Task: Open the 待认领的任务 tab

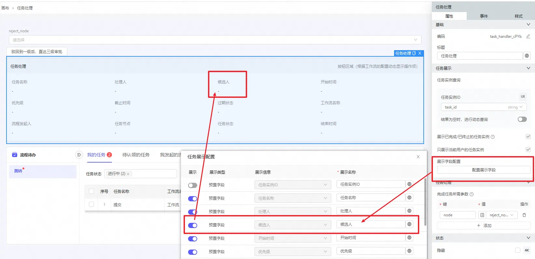Action: tap(136, 155)
